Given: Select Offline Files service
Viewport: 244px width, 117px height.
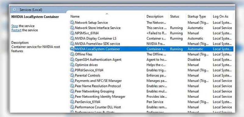Looking at the screenshot, I should (x=84, y=54).
